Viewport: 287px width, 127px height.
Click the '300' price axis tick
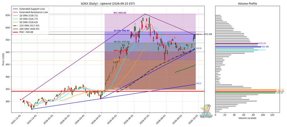coord(8,101)
